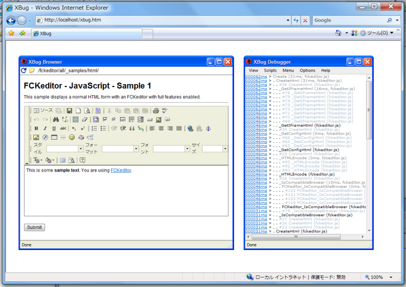Toggle subscript formatting

[74, 129]
